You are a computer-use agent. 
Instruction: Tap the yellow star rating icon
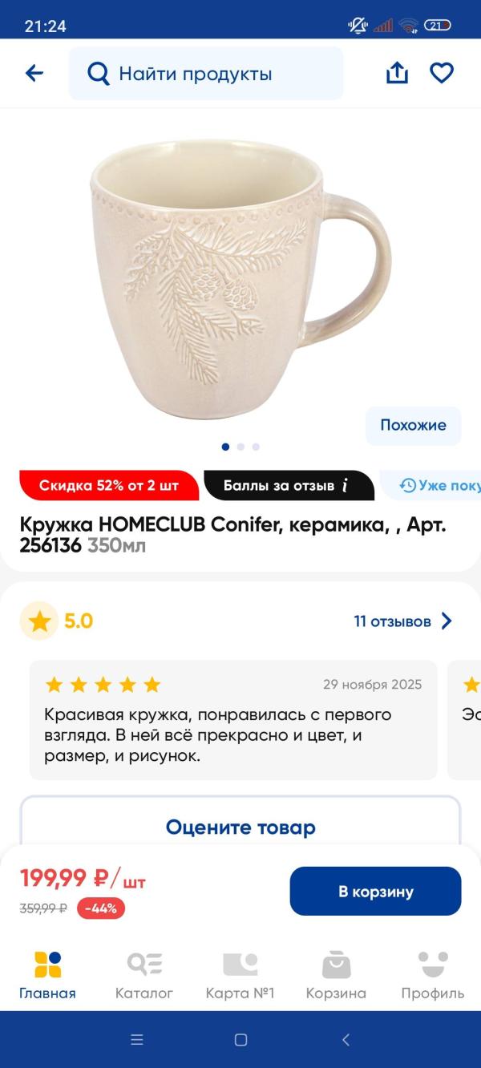(39, 621)
